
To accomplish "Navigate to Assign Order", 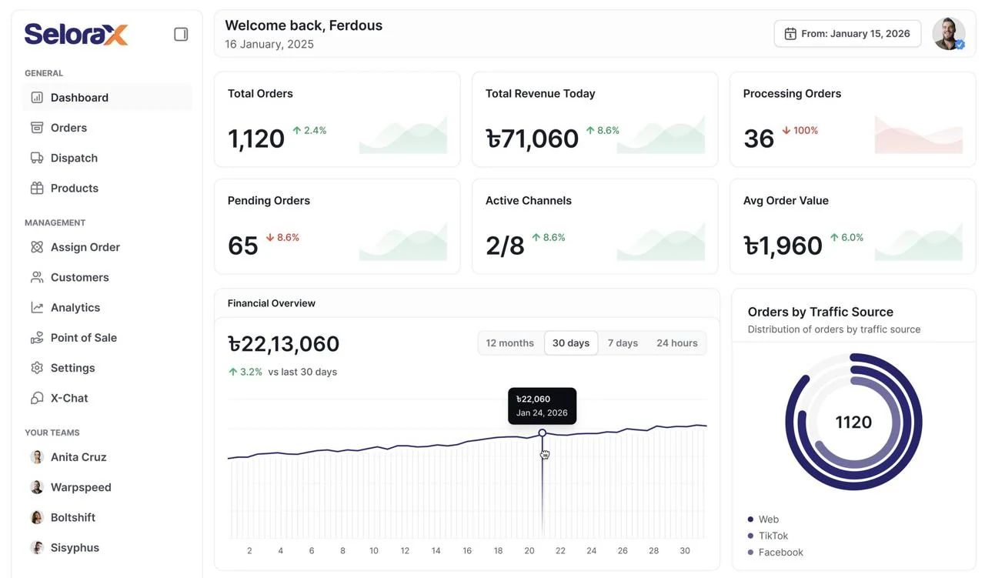I will pos(107,247).
